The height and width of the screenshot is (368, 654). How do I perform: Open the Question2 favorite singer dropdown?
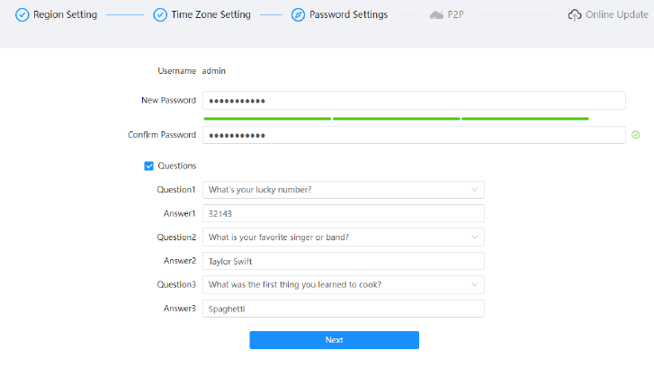pos(344,238)
